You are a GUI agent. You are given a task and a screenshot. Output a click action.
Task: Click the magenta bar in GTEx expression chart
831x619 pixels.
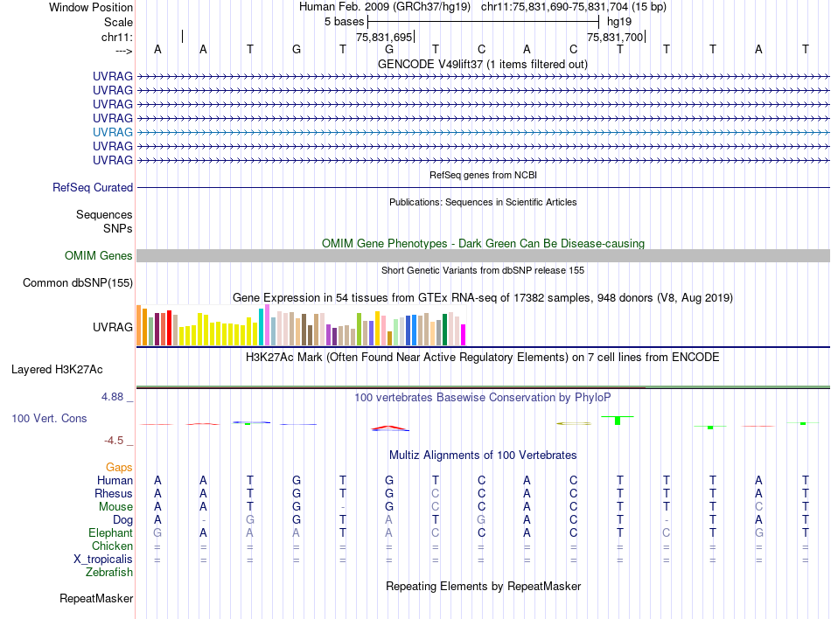[464, 335]
